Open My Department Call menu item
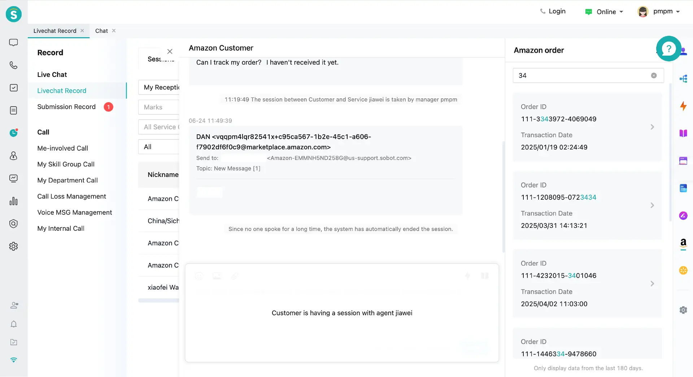This screenshot has width=693, height=377. [67, 181]
